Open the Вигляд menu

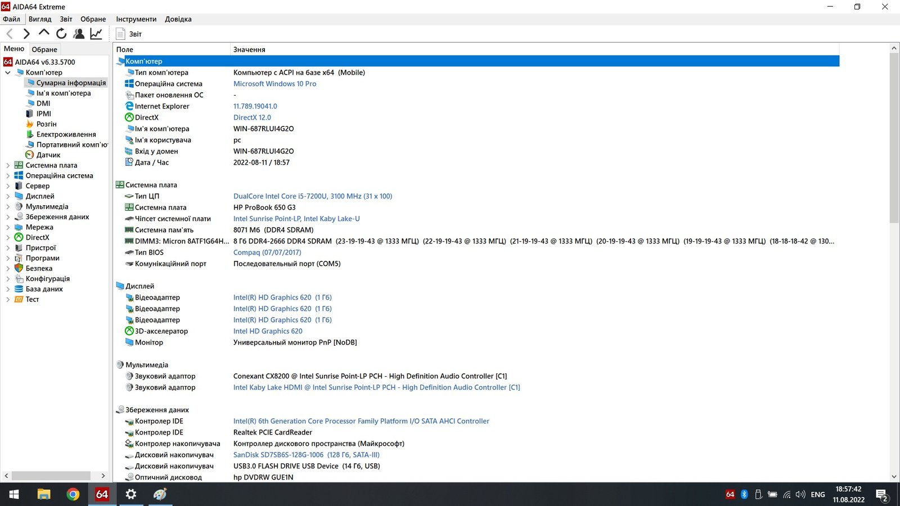point(40,19)
